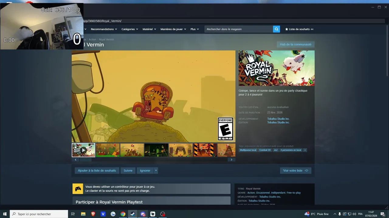Open Google Chrome from the taskbar

click(123, 214)
